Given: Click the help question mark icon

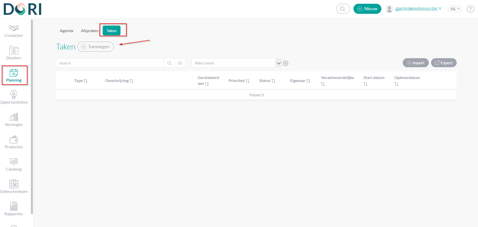Looking at the screenshot, I should pos(470,9).
